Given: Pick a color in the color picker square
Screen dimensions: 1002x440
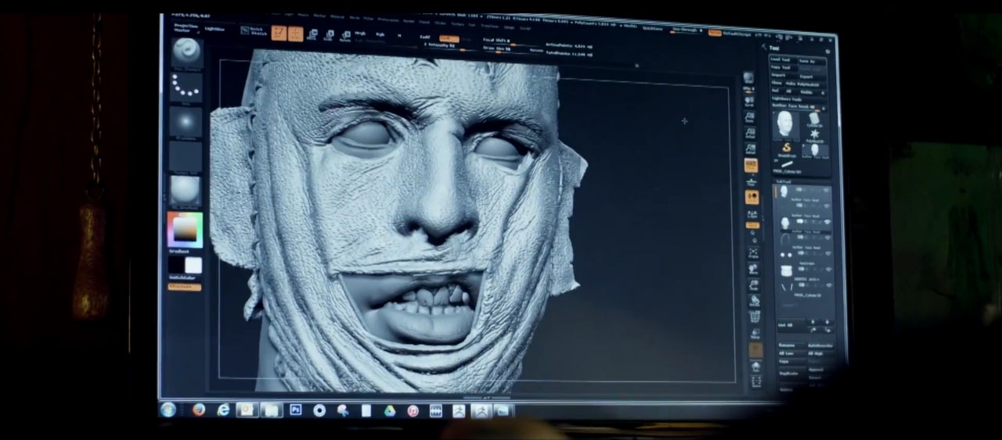Looking at the screenshot, I should 185,230.
